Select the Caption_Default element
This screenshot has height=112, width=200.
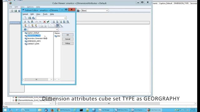pos(33,33)
